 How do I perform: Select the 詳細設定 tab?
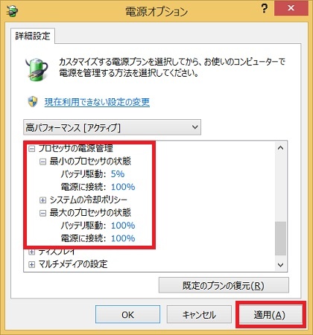click(33, 36)
